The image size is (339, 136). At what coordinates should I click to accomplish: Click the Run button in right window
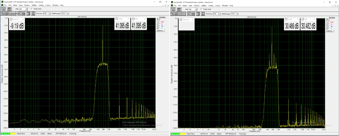tap(173, 9)
